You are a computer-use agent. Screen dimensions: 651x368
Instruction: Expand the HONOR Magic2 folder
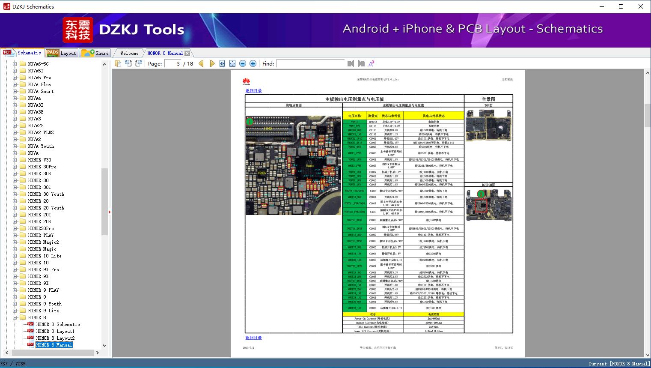coord(15,242)
